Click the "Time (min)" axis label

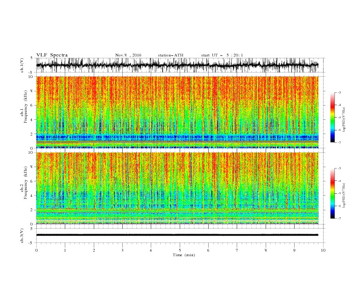[x=184, y=255]
